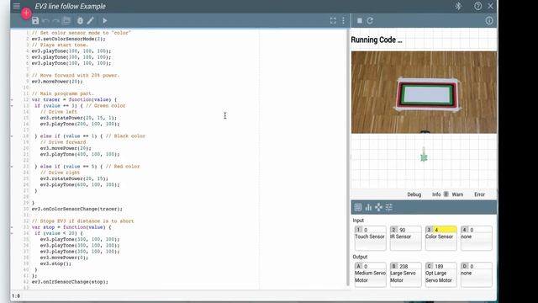Screen dimensions: 538x303
Task: Click the port C motor value 189
Action: pos(439,266)
